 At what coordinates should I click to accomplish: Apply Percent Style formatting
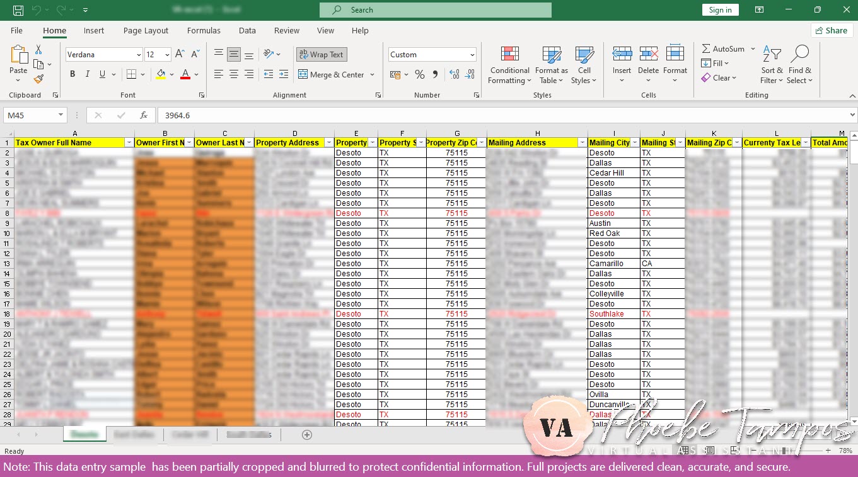pyautogui.click(x=420, y=74)
